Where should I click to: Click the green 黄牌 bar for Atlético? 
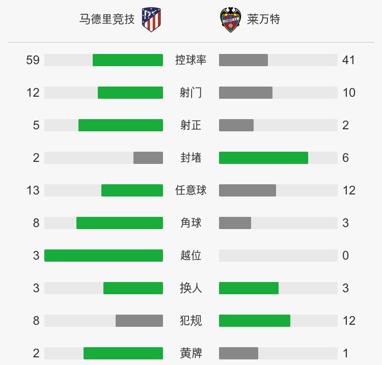[x=123, y=353]
